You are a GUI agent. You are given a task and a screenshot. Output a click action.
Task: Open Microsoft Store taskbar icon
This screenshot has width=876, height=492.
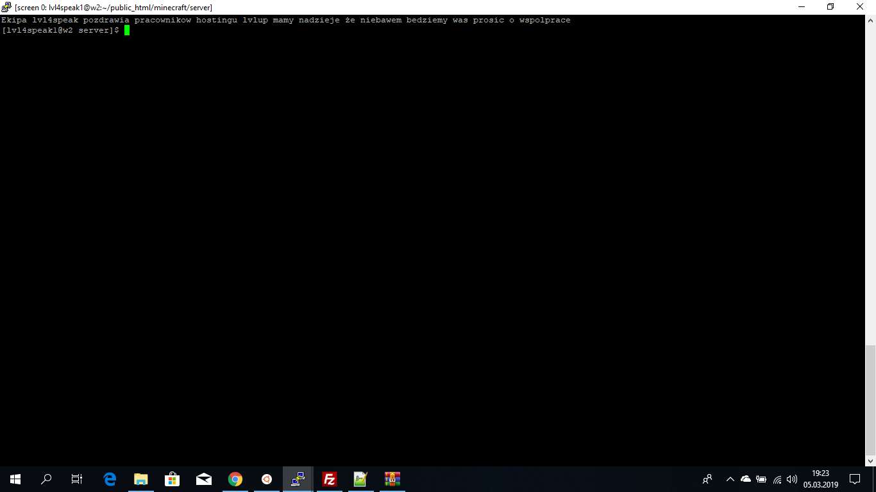pyautogui.click(x=172, y=479)
